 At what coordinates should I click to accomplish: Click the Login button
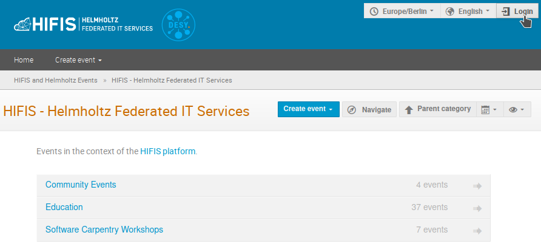click(517, 11)
